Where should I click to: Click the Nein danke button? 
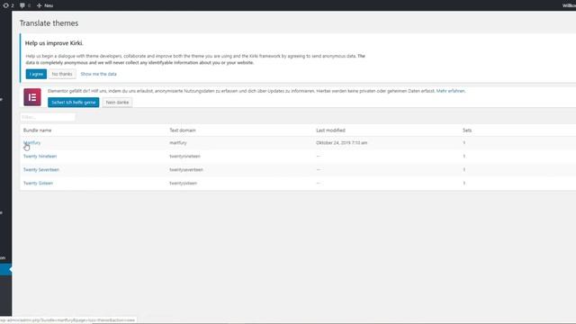click(x=117, y=102)
